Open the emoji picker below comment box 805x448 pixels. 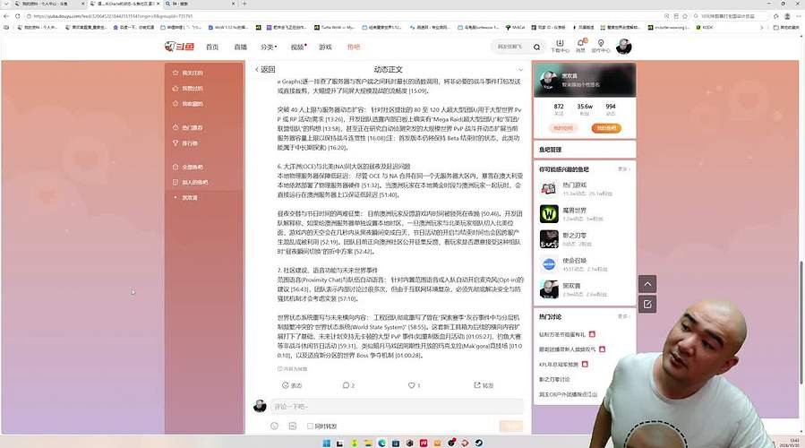pos(274,426)
